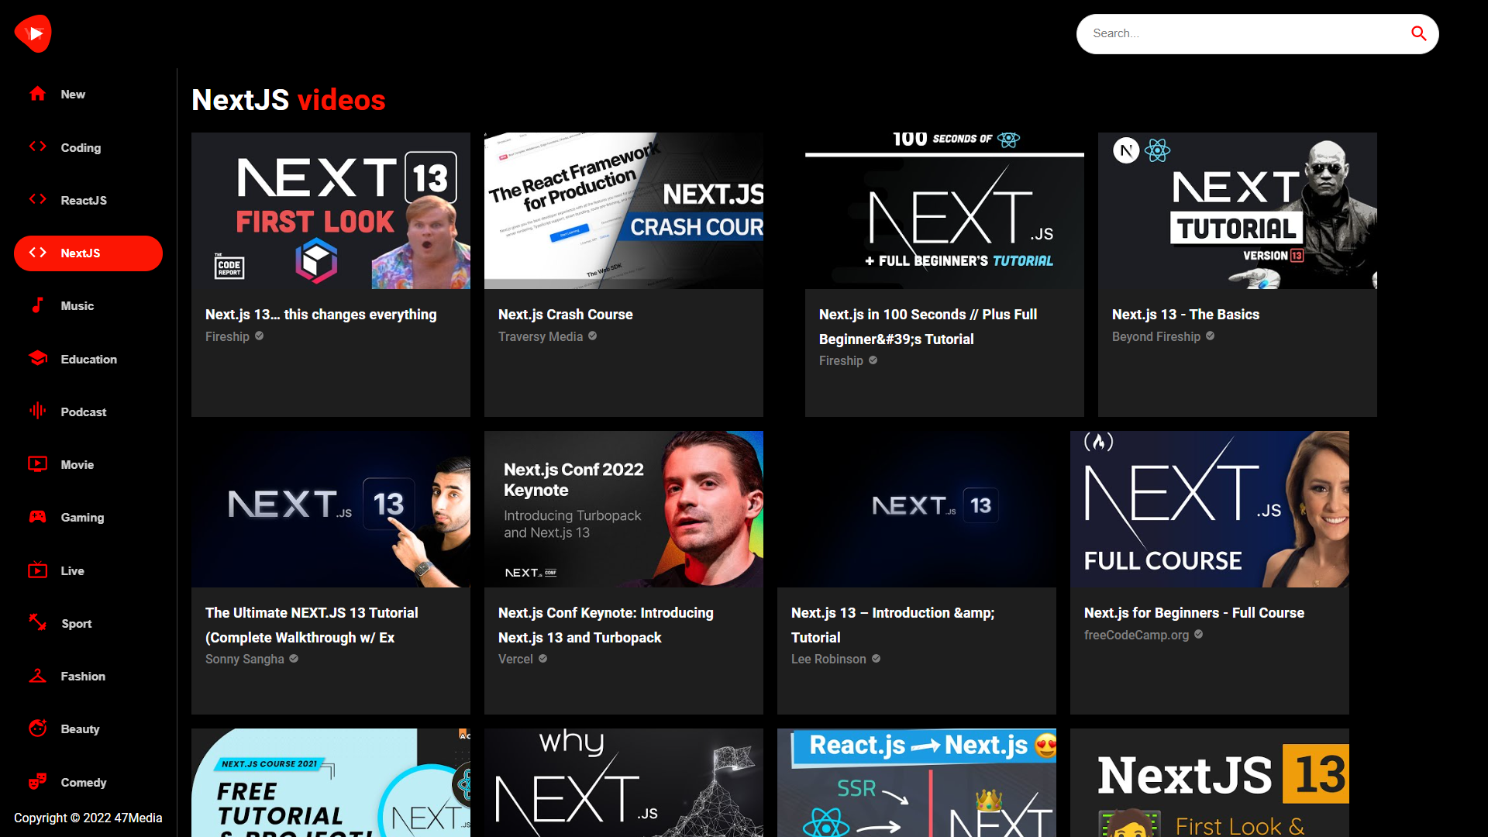
Task: Open 'Next.js Conf Keynote: Introducing' title
Action: [x=606, y=625]
